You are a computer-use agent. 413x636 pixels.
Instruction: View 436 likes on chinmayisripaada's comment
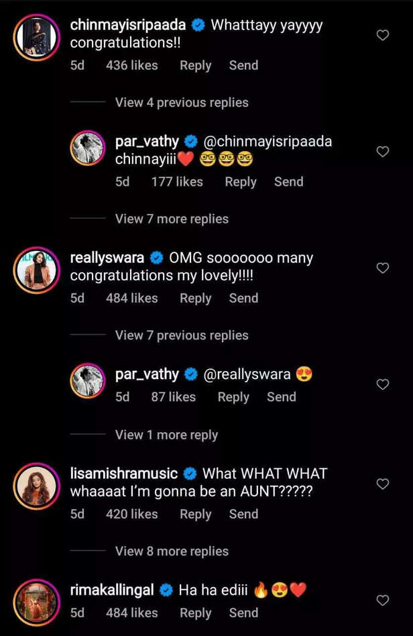(132, 65)
